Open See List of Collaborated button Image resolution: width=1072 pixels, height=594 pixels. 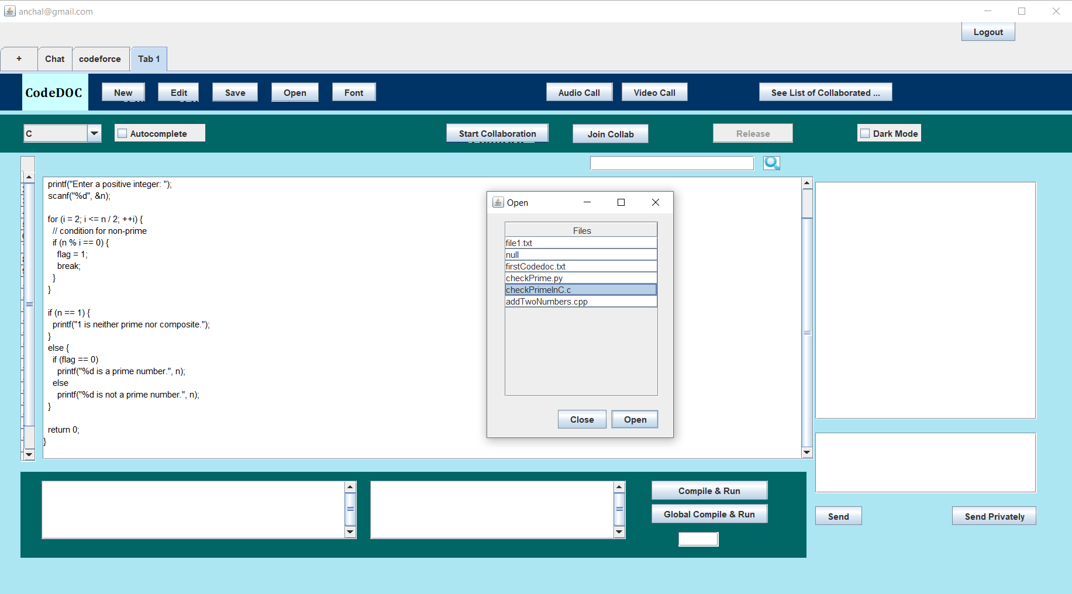825,92
